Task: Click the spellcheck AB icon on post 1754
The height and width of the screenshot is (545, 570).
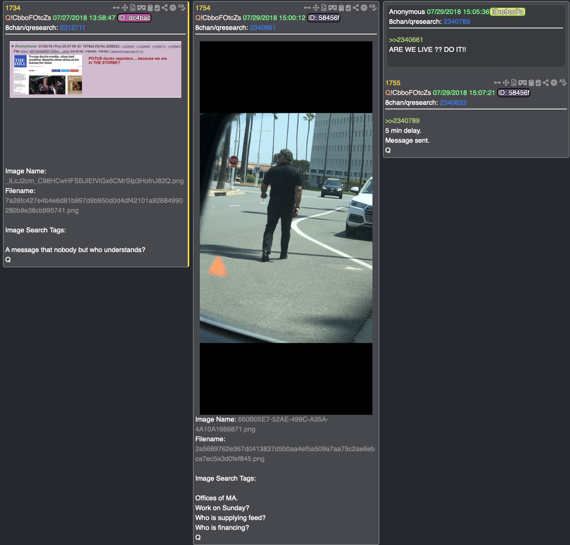Action: (x=373, y=8)
